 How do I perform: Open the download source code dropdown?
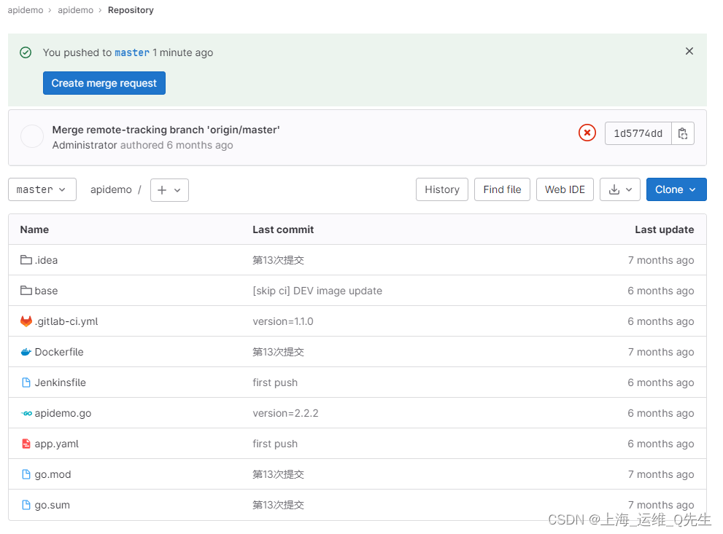pos(619,189)
